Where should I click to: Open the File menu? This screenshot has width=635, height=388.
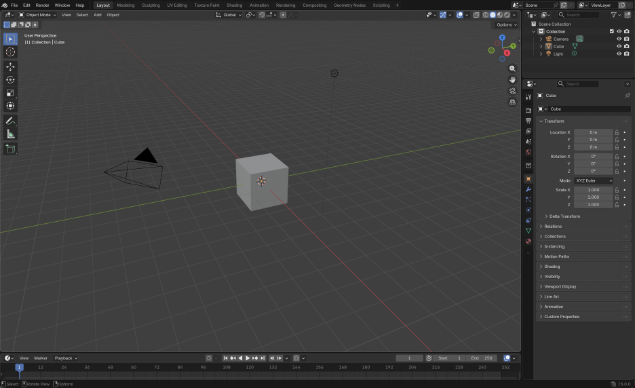[x=14, y=5]
